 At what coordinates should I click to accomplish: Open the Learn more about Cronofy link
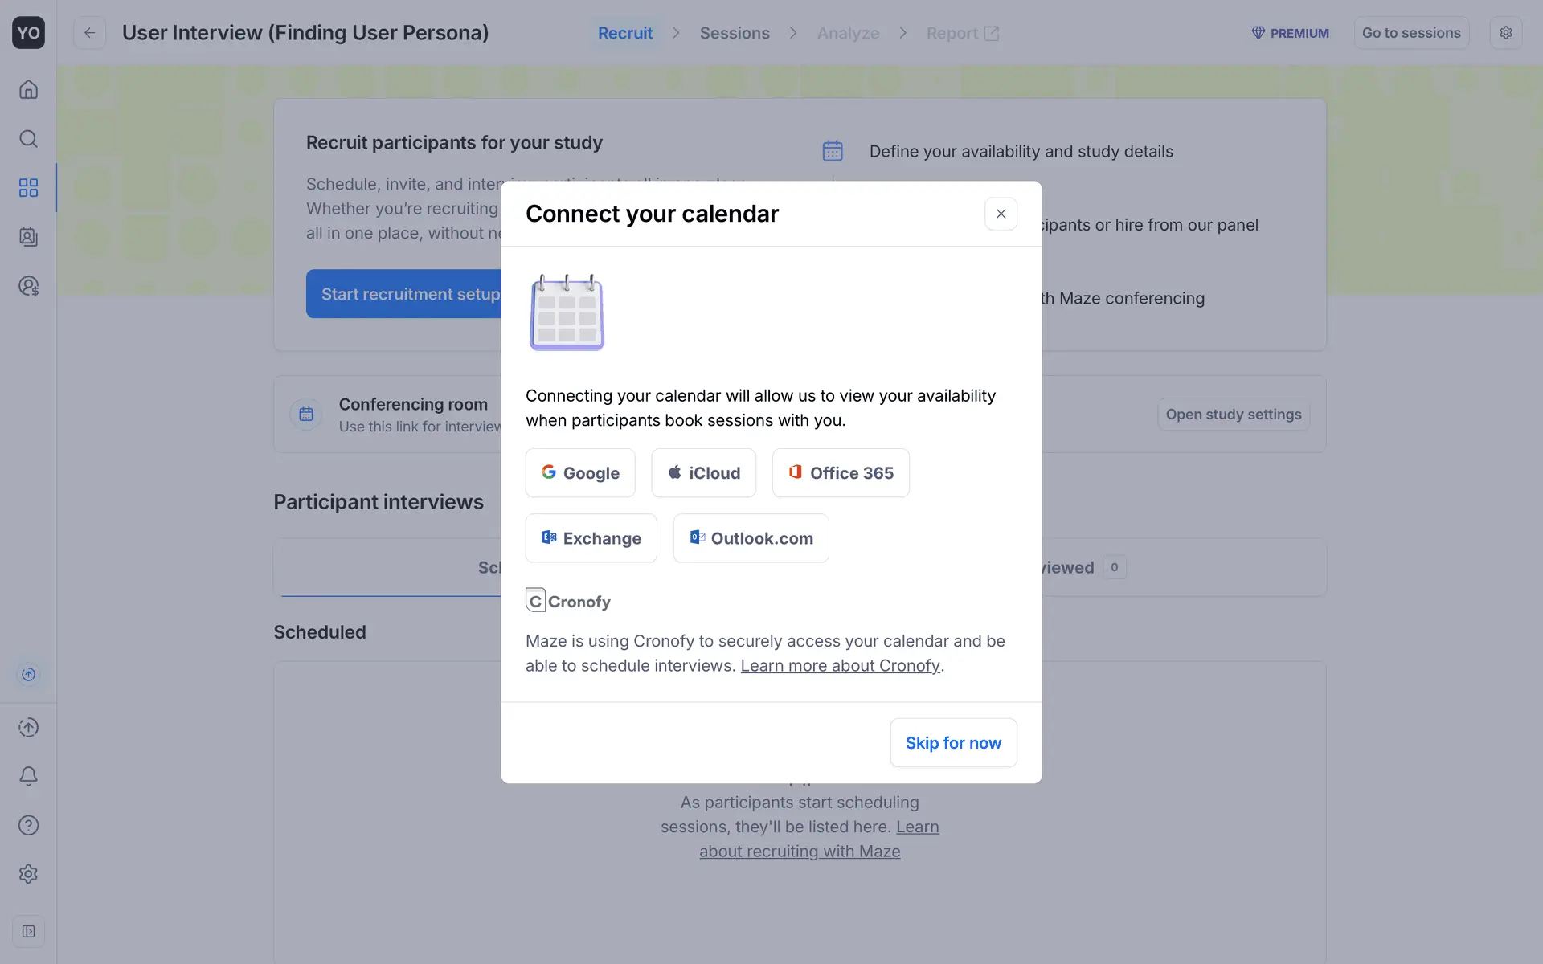[x=840, y=666]
